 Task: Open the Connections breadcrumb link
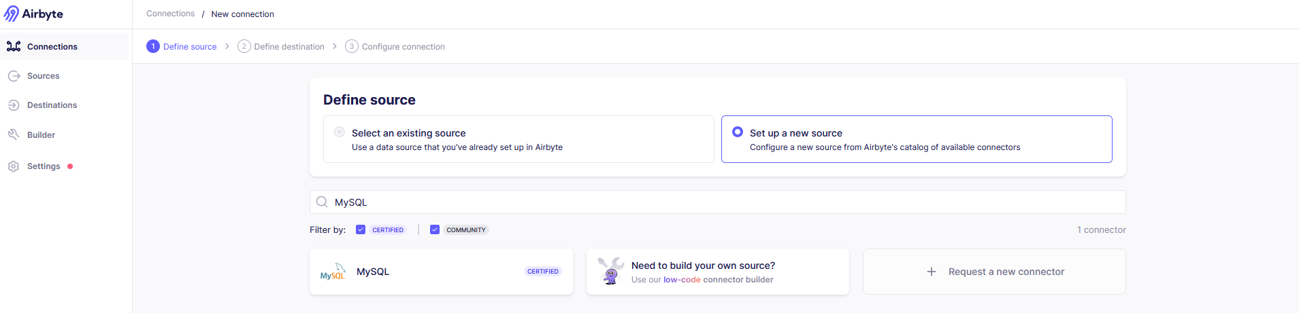point(170,14)
